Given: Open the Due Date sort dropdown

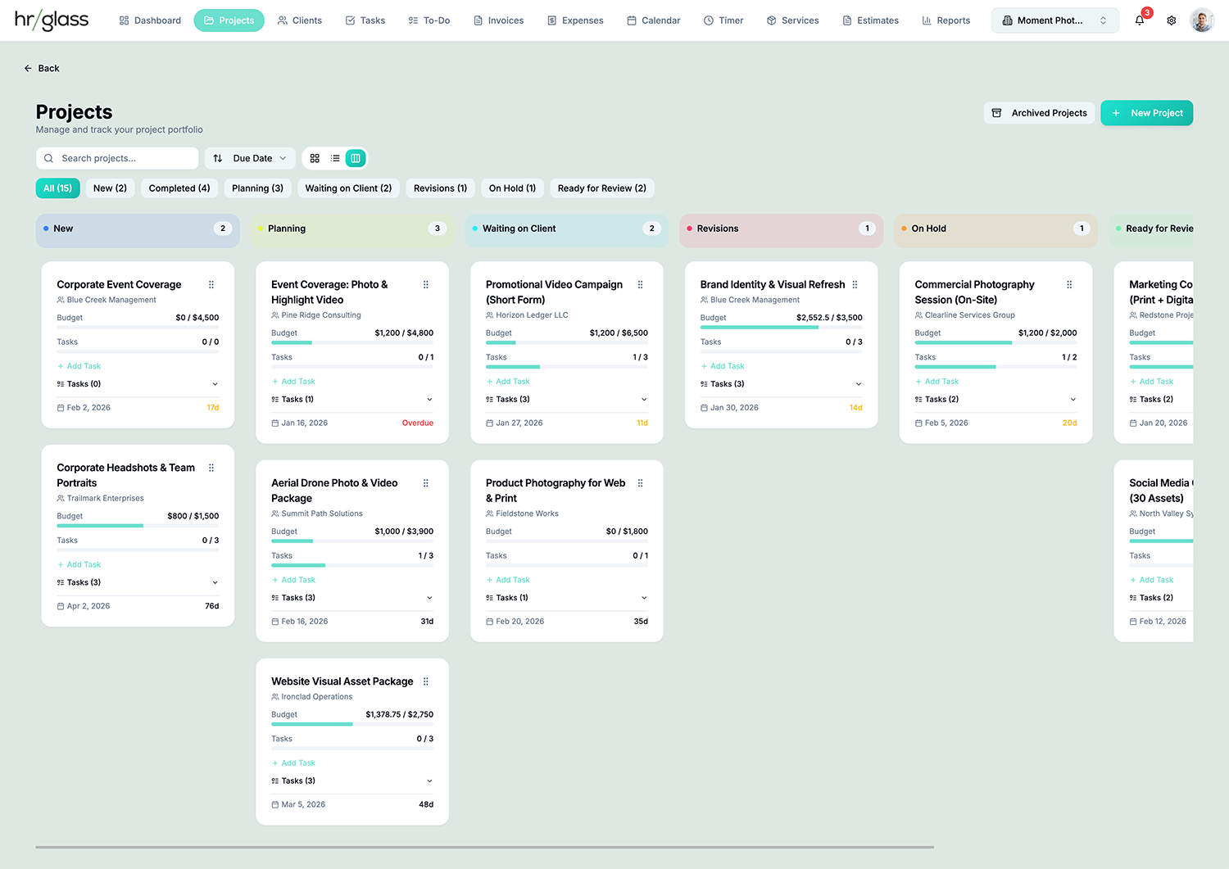Looking at the screenshot, I should (x=251, y=158).
